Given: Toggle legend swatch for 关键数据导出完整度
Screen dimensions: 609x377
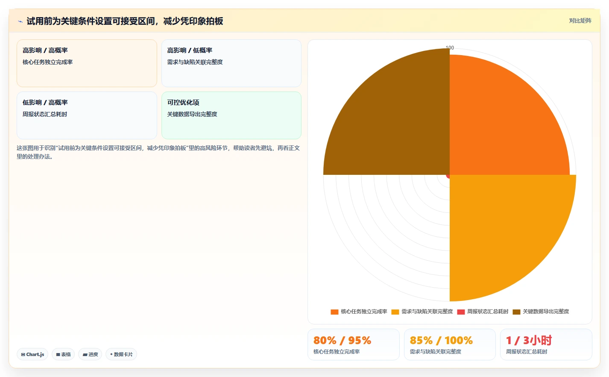Looking at the screenshot, I should coord(516,312).
